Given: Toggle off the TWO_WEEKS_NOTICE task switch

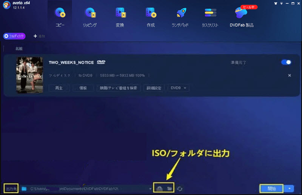Looking at the screenshot, I should [286, 62].
